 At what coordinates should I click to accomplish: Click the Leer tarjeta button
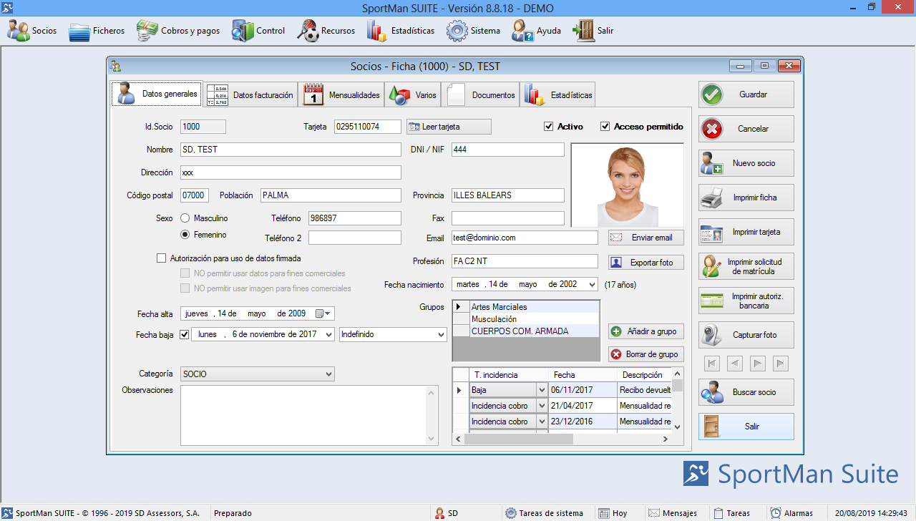click(449, 127)
